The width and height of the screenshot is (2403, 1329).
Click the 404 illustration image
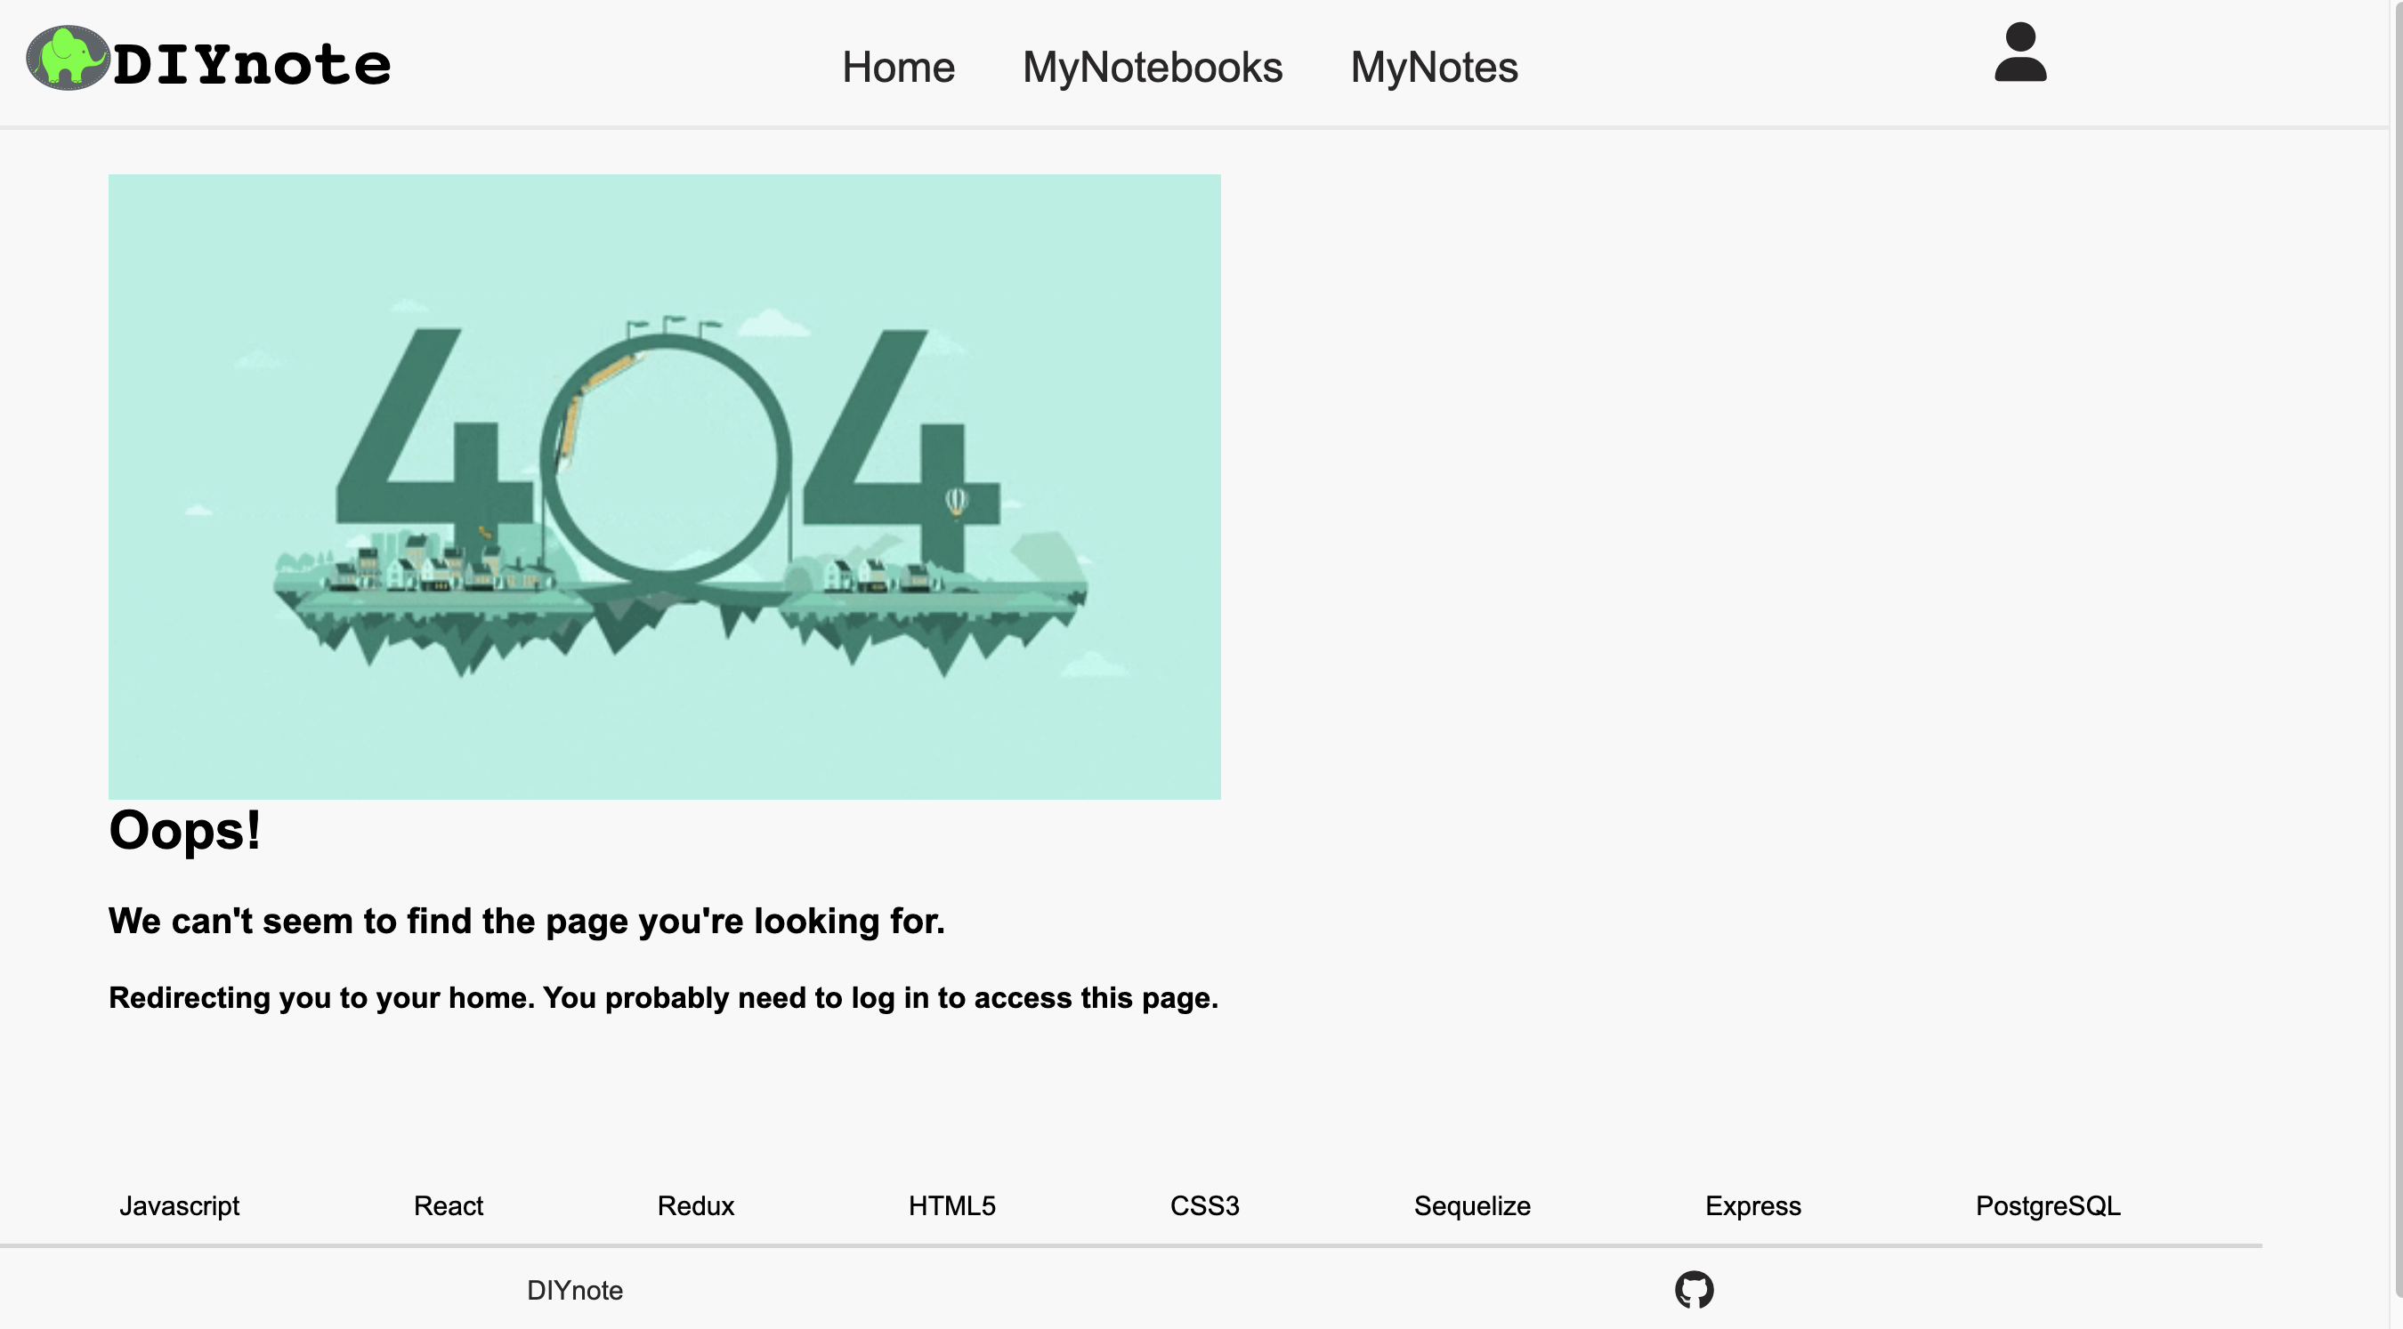(x=664, y=486)
